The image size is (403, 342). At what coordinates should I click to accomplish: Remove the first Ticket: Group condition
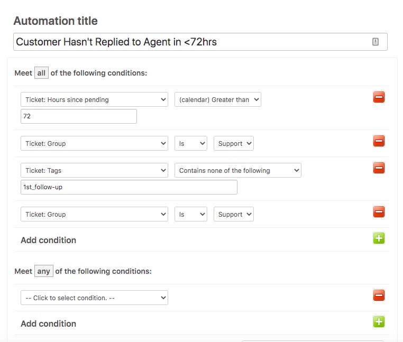pyautogui.click(x=379, y=141)
